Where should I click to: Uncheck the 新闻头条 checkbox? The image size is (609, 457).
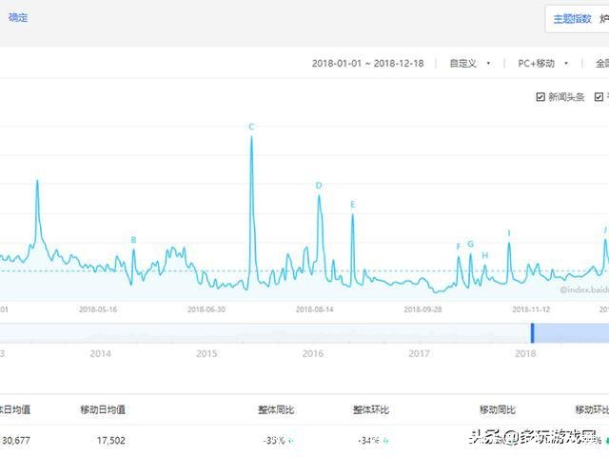click(541, 97)
